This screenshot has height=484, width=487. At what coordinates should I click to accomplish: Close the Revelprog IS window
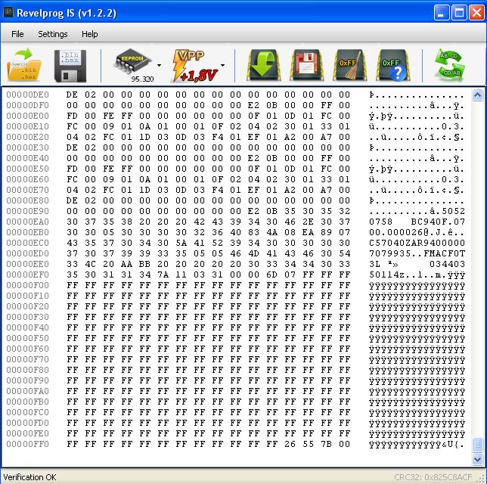point(476,13)
